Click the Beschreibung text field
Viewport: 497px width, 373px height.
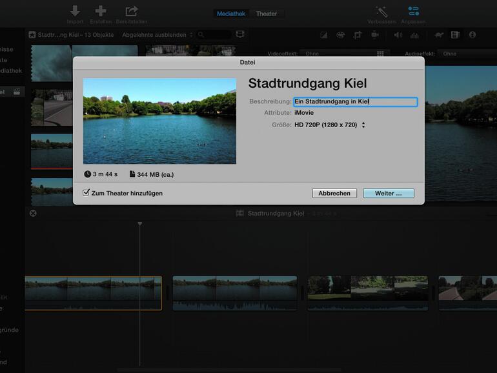[x=355, y=101]
